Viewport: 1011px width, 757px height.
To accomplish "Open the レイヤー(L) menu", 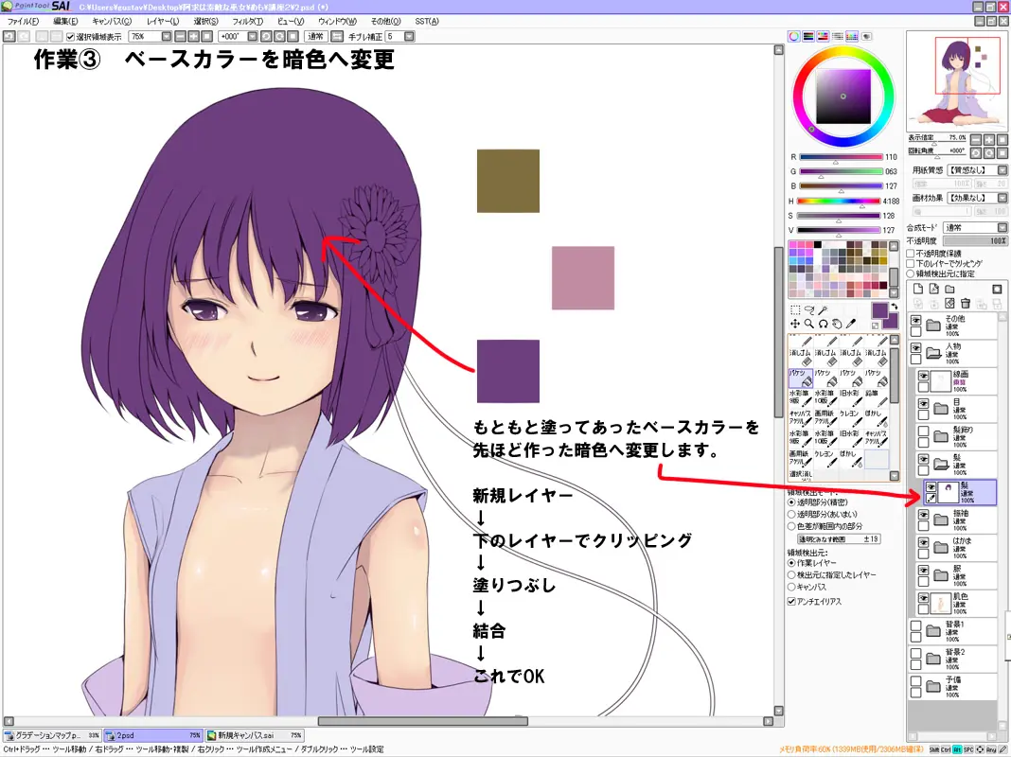I will pos(163,21).
